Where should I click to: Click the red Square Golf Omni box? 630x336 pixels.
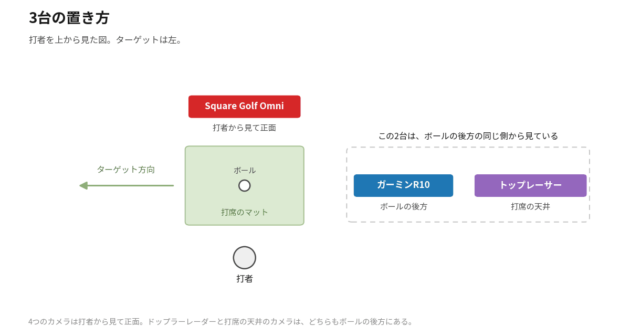[x=245, y=107]
